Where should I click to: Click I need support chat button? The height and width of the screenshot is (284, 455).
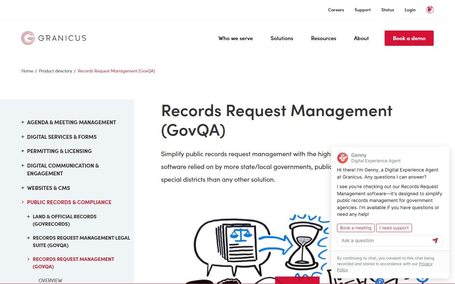(394, 228)
